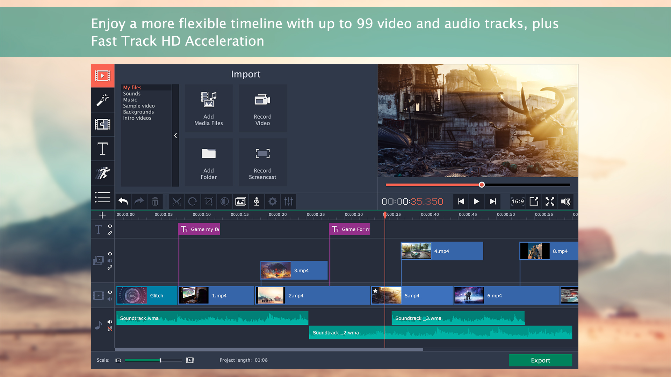
Task: Select the Animation panel icon
Action: [x=103, y=173]
